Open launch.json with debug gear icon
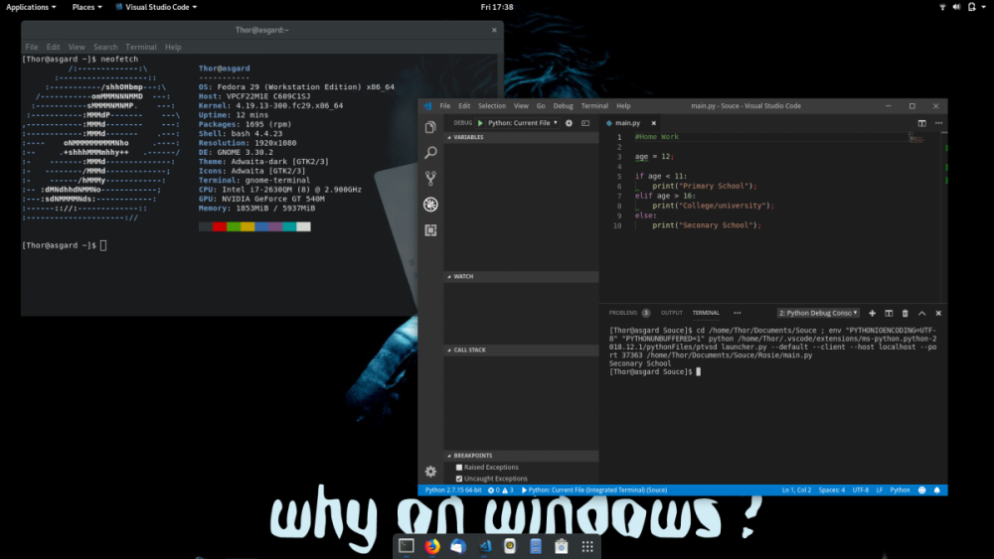The height and width of the screenshot is (559, 994). (569, 123)
